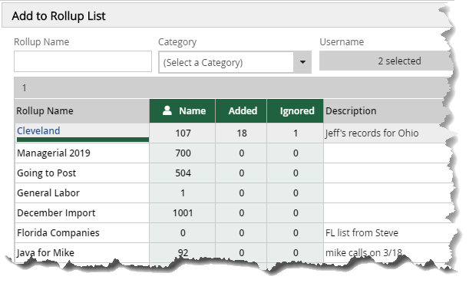
Task: Sort by the Ignored column header
Action: [x=296, y=111]
